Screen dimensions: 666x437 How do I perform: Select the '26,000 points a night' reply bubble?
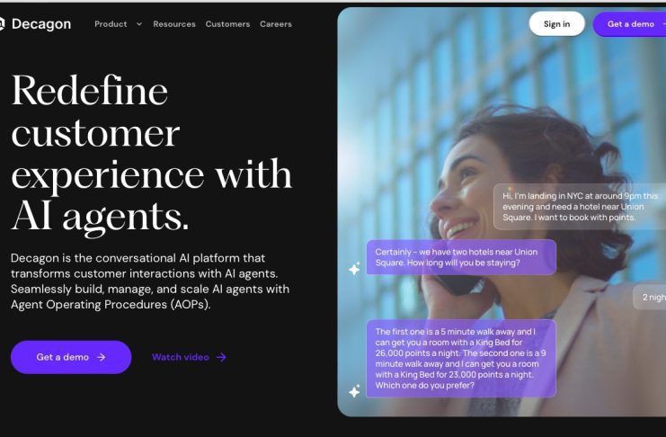point(461,359)
